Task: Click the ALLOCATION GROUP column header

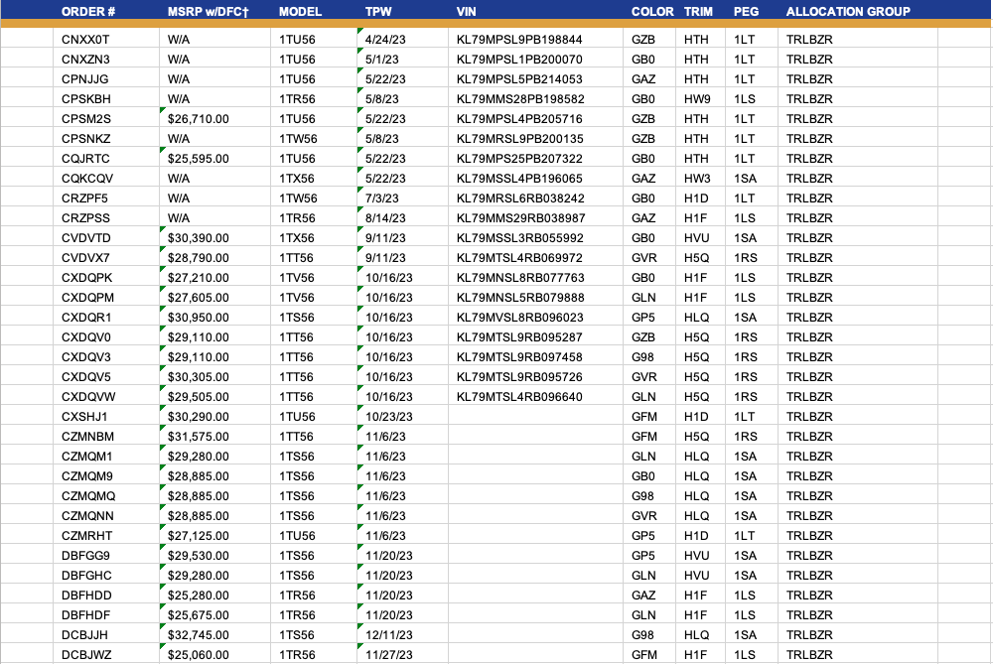Action: click(x=848, y=11)
